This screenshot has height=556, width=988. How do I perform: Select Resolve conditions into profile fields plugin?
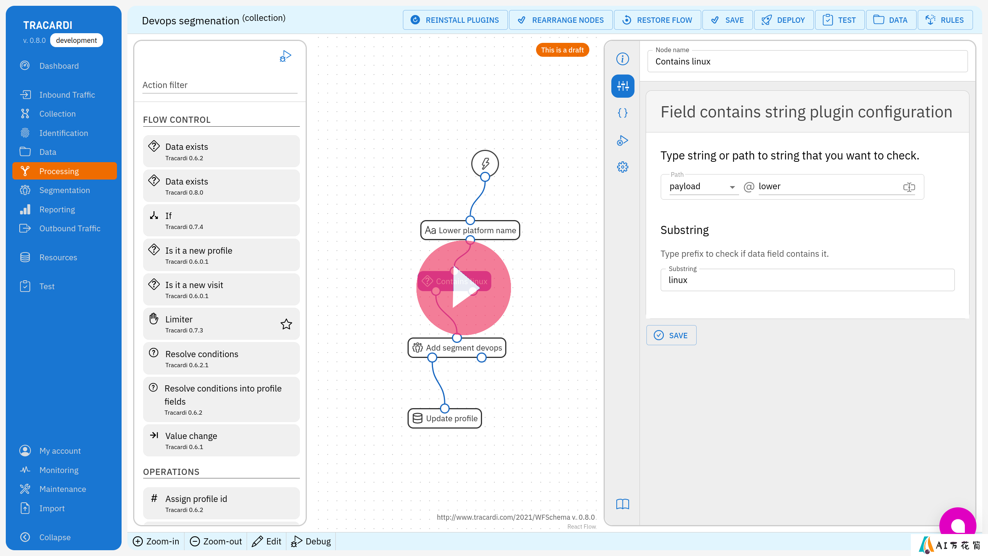(221, 399)
